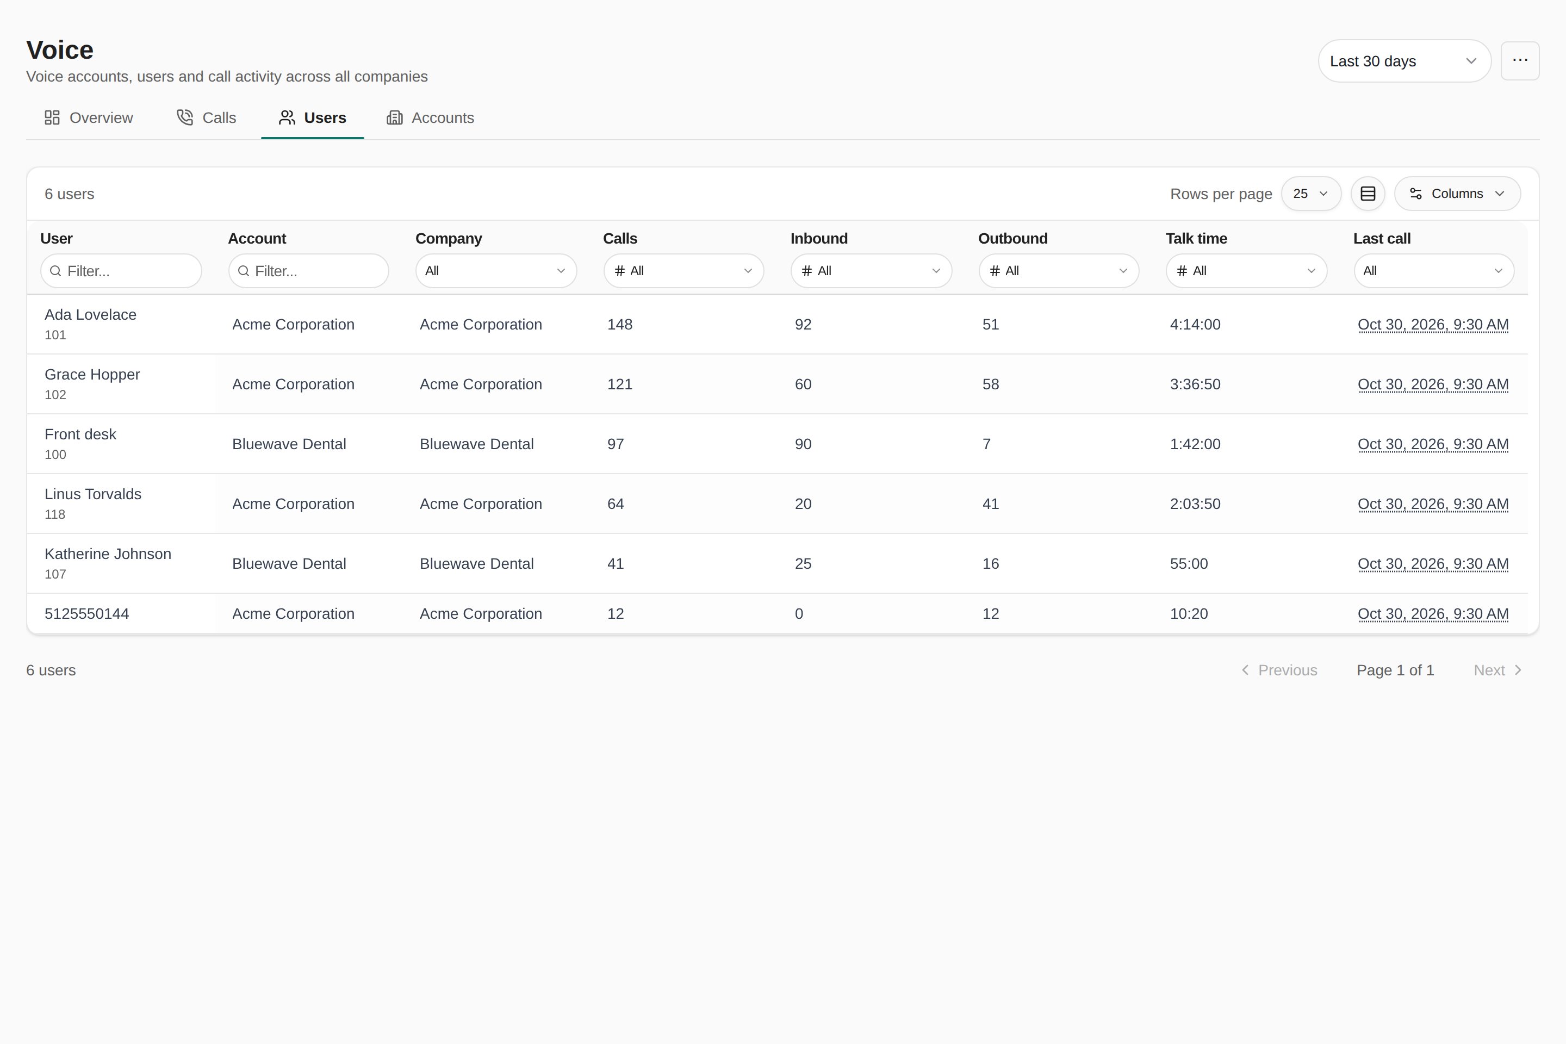
Task: Expand the Last call column filter
Action: coord(1434,271)
